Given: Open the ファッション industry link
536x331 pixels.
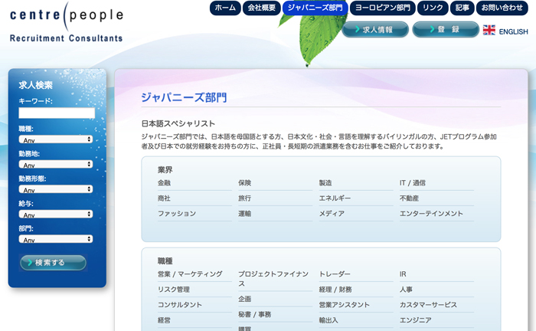Looking at the screenshot, I should [x=177, y=214].
